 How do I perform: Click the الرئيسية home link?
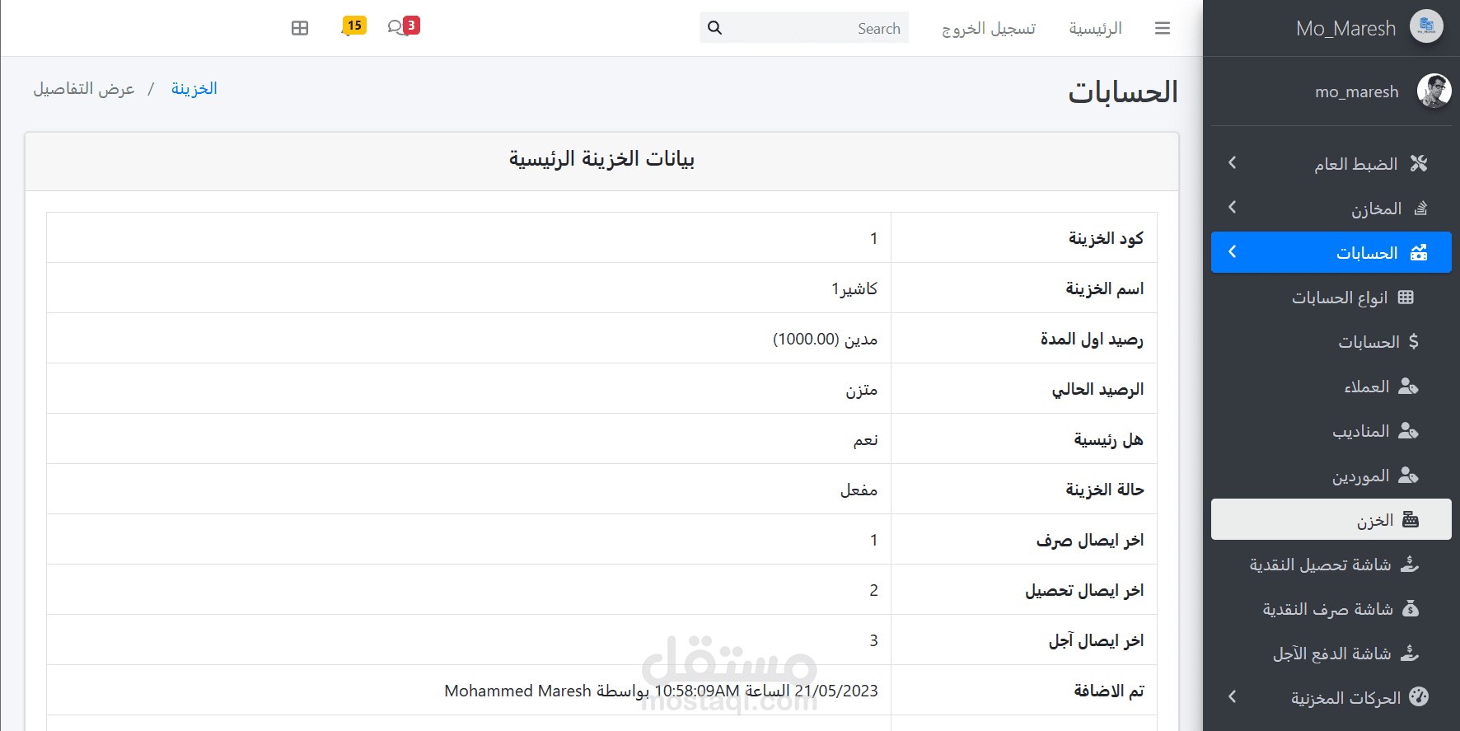(1095, 28)
